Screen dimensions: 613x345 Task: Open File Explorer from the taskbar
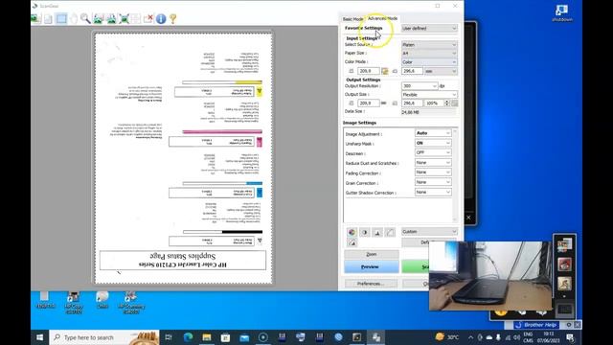coord(207,337)
